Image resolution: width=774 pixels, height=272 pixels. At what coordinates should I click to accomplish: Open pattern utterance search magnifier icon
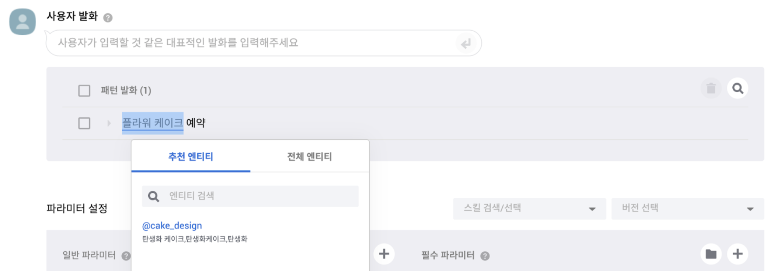[x=738, y=88]
